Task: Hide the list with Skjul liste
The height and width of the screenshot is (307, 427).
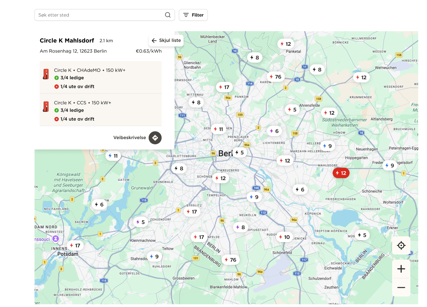Action: click(166, 40)
